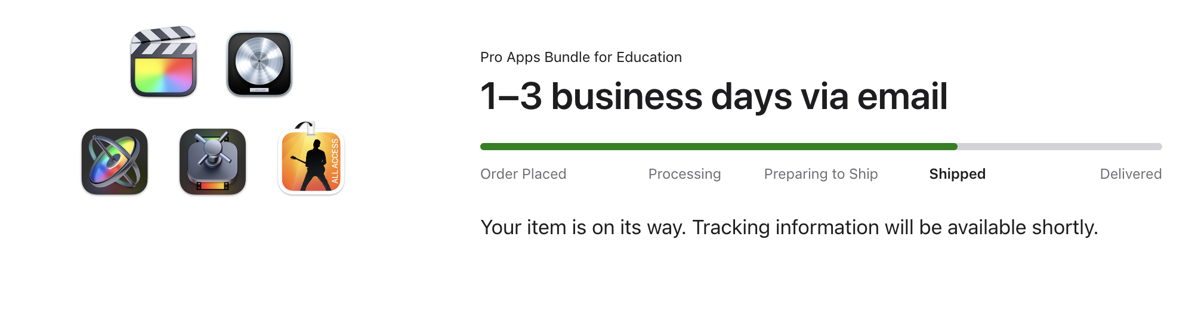The width and height of the screenshot is (1198, 317).
Task: Click the green filled portion of progress bar
Action: pos(719,147)
